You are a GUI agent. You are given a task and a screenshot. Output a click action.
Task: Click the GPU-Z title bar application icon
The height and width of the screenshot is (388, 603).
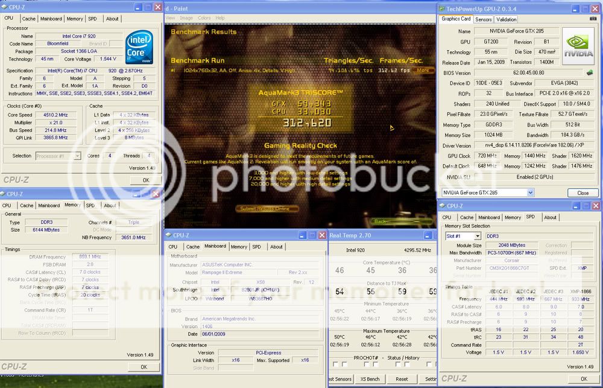pos(442,8)
